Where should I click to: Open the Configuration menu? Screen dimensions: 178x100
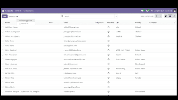point(29,11)
